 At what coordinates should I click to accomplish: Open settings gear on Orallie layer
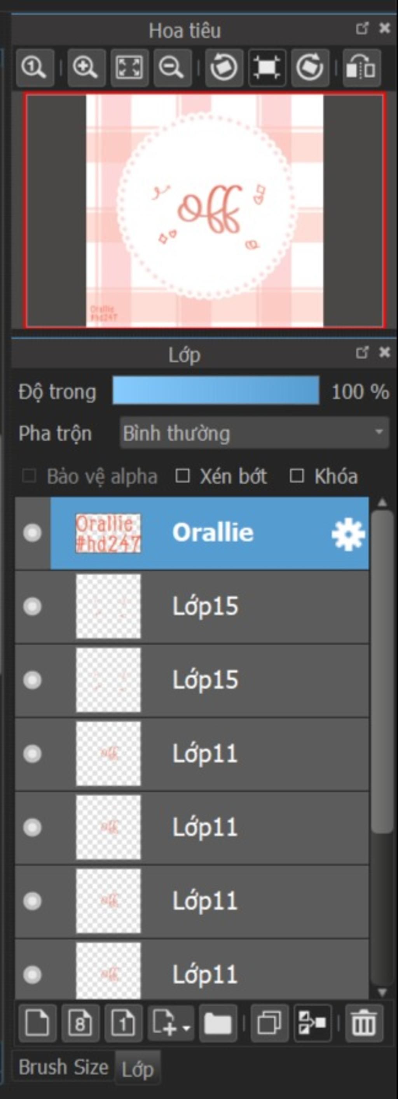[x=348, y=534]
